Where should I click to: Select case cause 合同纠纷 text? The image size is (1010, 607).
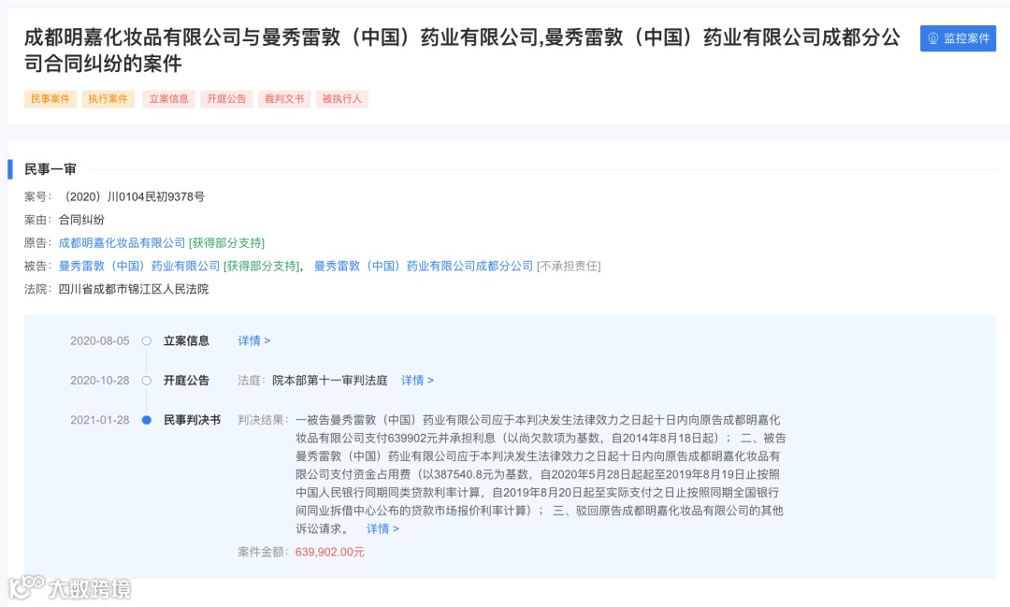click(81, 220)
